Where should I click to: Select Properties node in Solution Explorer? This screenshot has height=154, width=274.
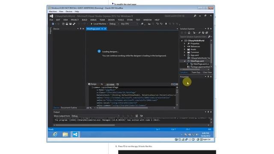point(195,44)
